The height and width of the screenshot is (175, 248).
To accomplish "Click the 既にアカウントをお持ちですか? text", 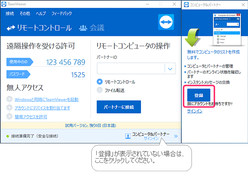I will click(210, 104).
